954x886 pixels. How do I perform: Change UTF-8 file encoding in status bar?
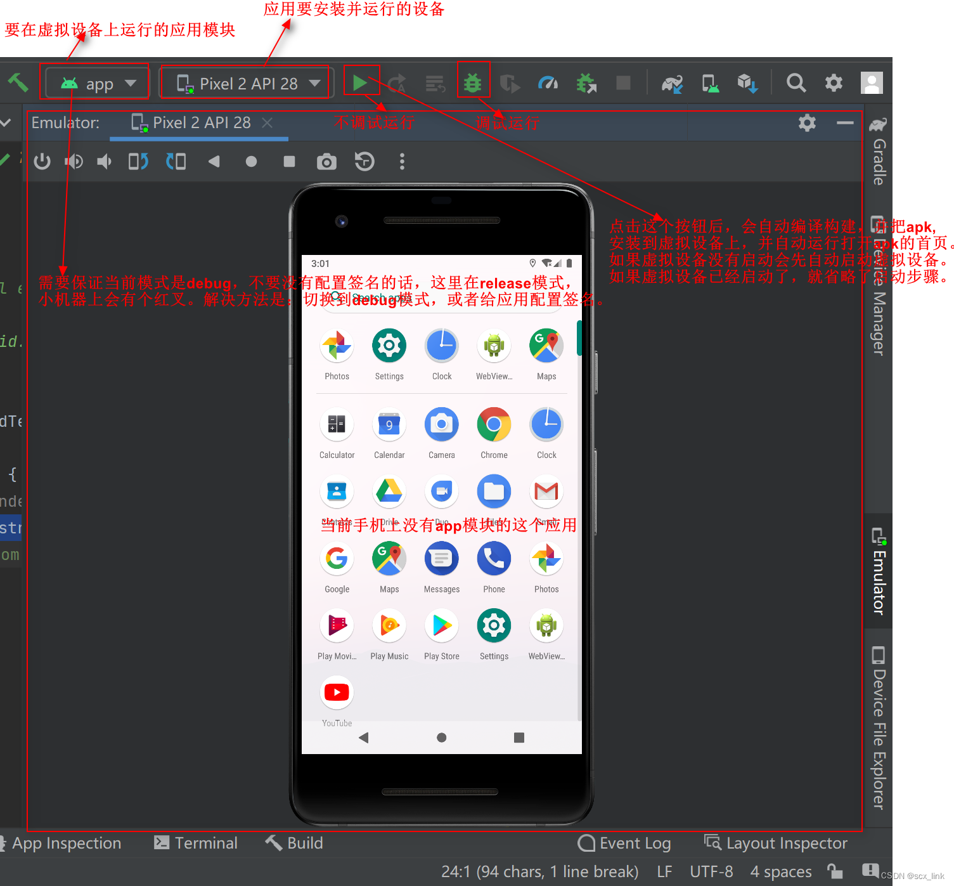coord(711,872)
